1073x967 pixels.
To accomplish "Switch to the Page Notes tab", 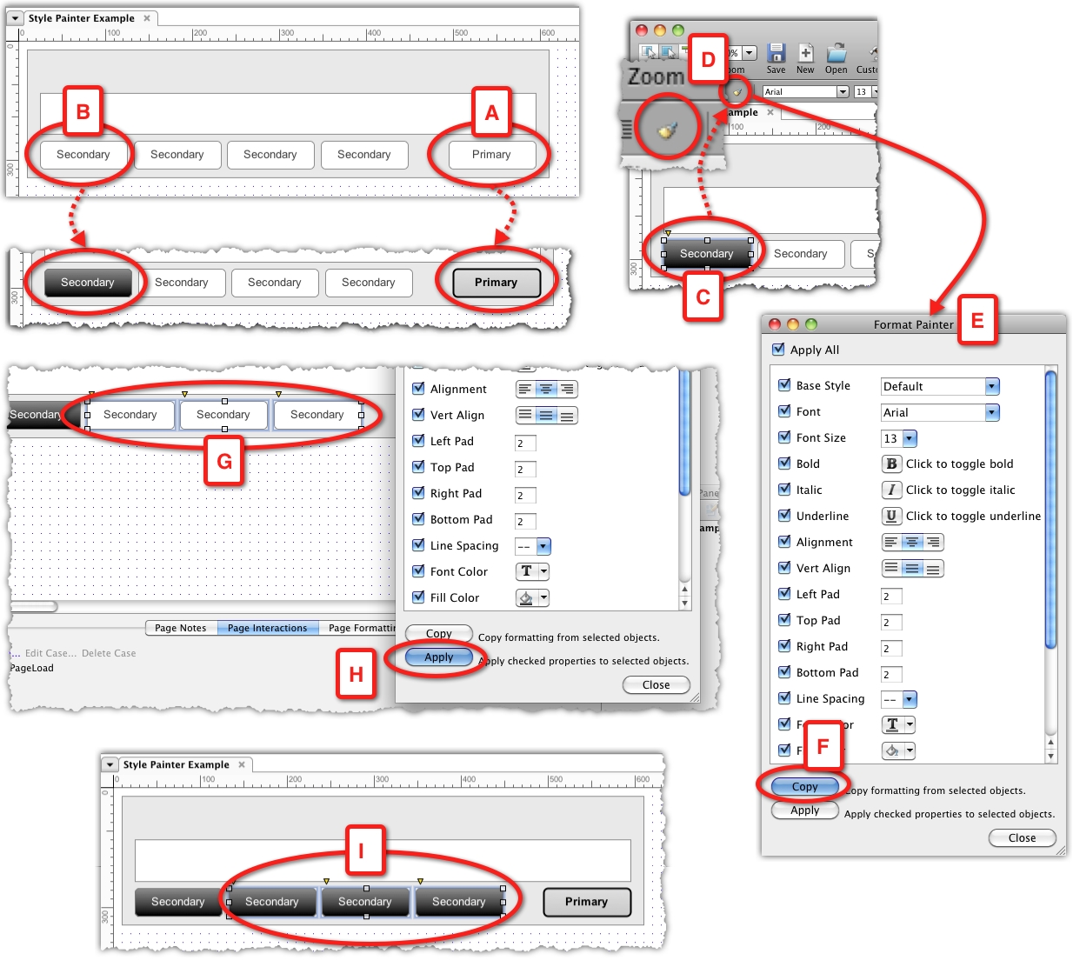I will pyautogui.click(x=181, y=628).
